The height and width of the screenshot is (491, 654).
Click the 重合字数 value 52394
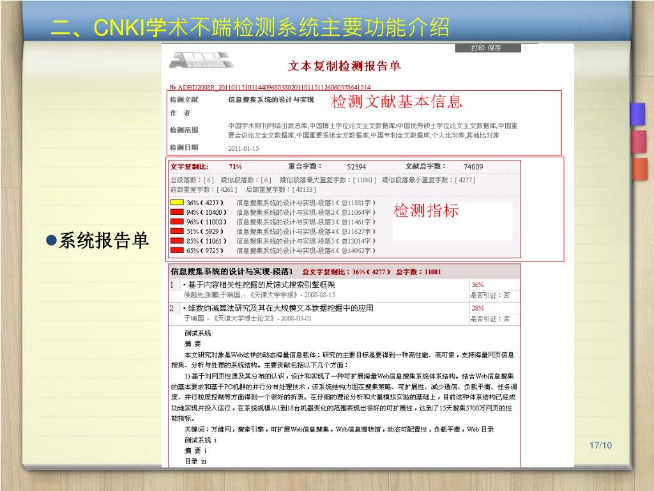pos(356,167)
